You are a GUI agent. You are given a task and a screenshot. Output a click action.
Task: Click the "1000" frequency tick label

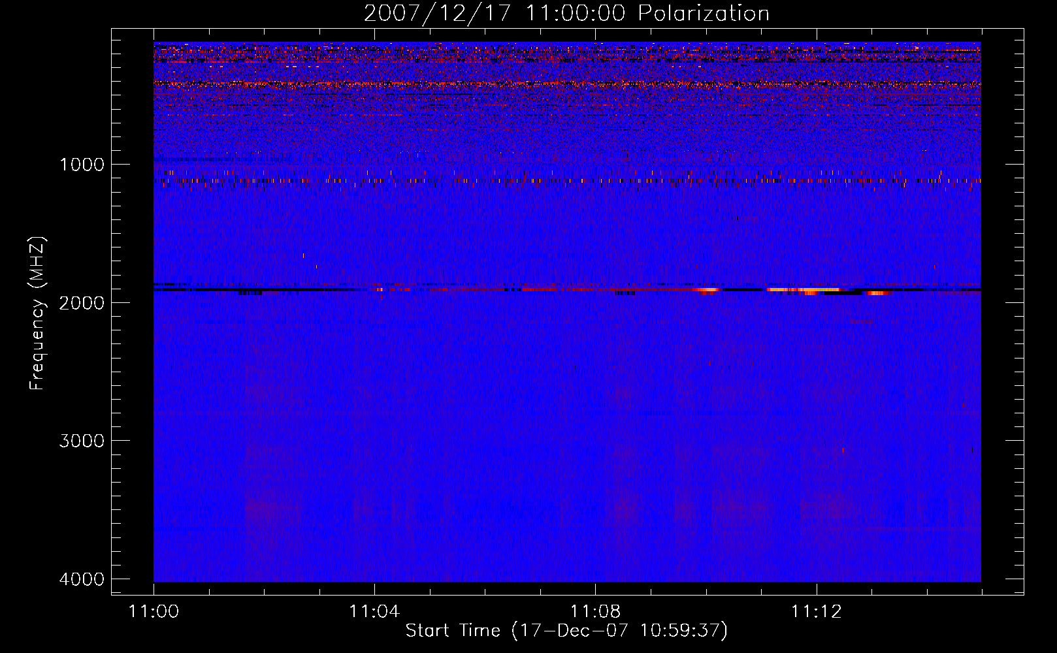[82, 164]
